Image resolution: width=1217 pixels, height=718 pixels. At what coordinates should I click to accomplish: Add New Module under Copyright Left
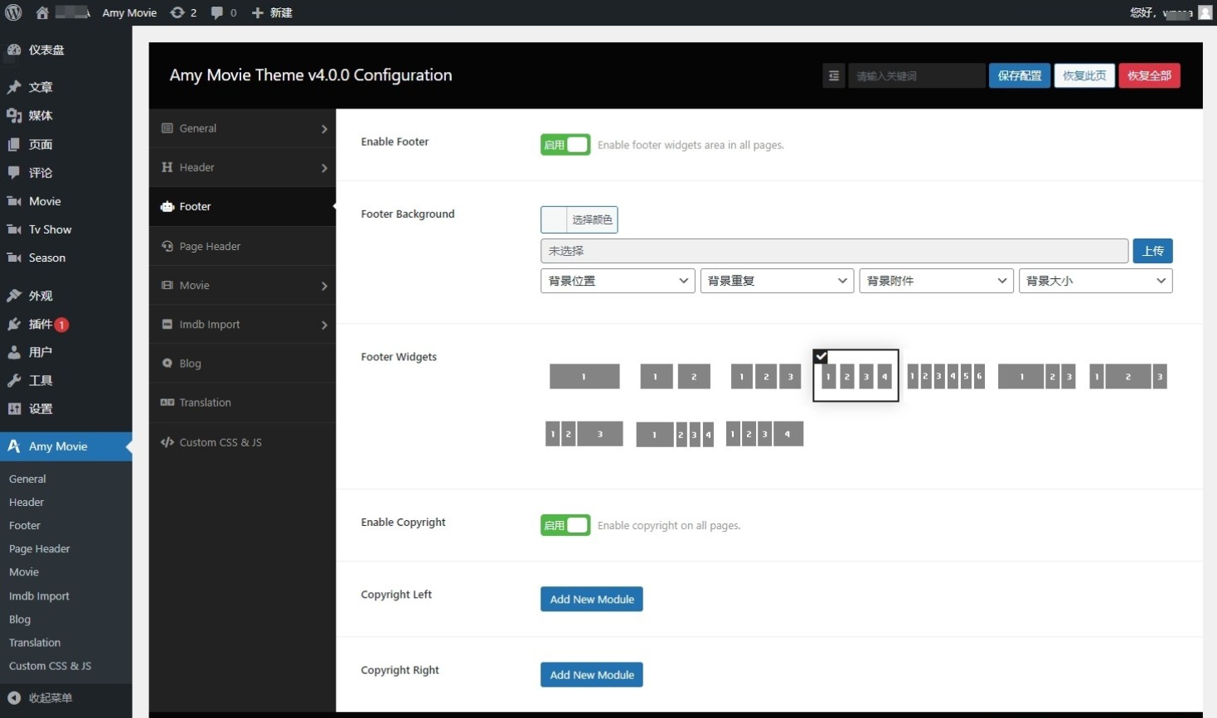click(x=592, y=600)
